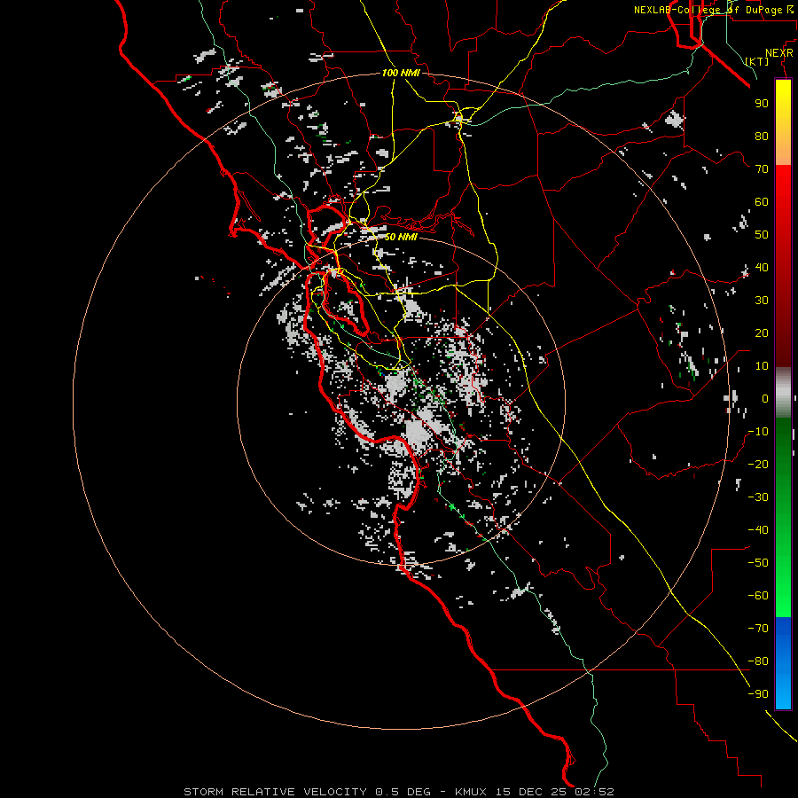Click the 0 value on velocity scale
This screenshot has width=798, height=798.
(x=765, y=399)
